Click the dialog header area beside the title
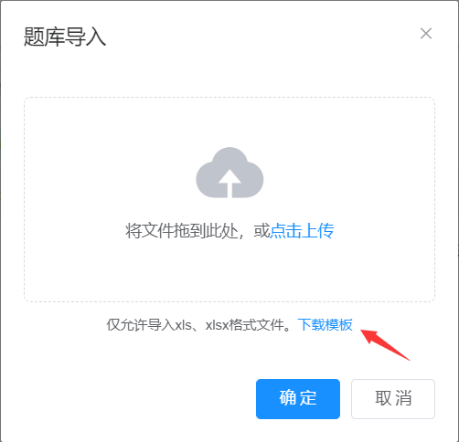This screenshot has height=442, width=459. [x=262, y=37]
